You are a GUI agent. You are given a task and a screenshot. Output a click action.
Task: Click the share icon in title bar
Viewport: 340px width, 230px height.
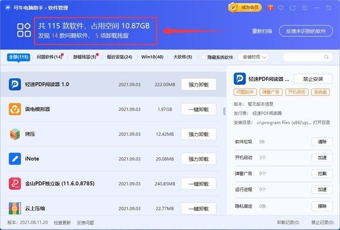pos(293,8)
